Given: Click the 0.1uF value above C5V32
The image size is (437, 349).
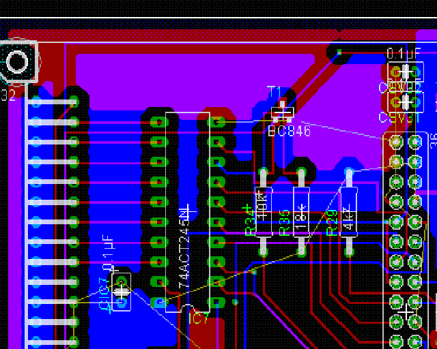Looking at the screenshot, I should [404, 53].
